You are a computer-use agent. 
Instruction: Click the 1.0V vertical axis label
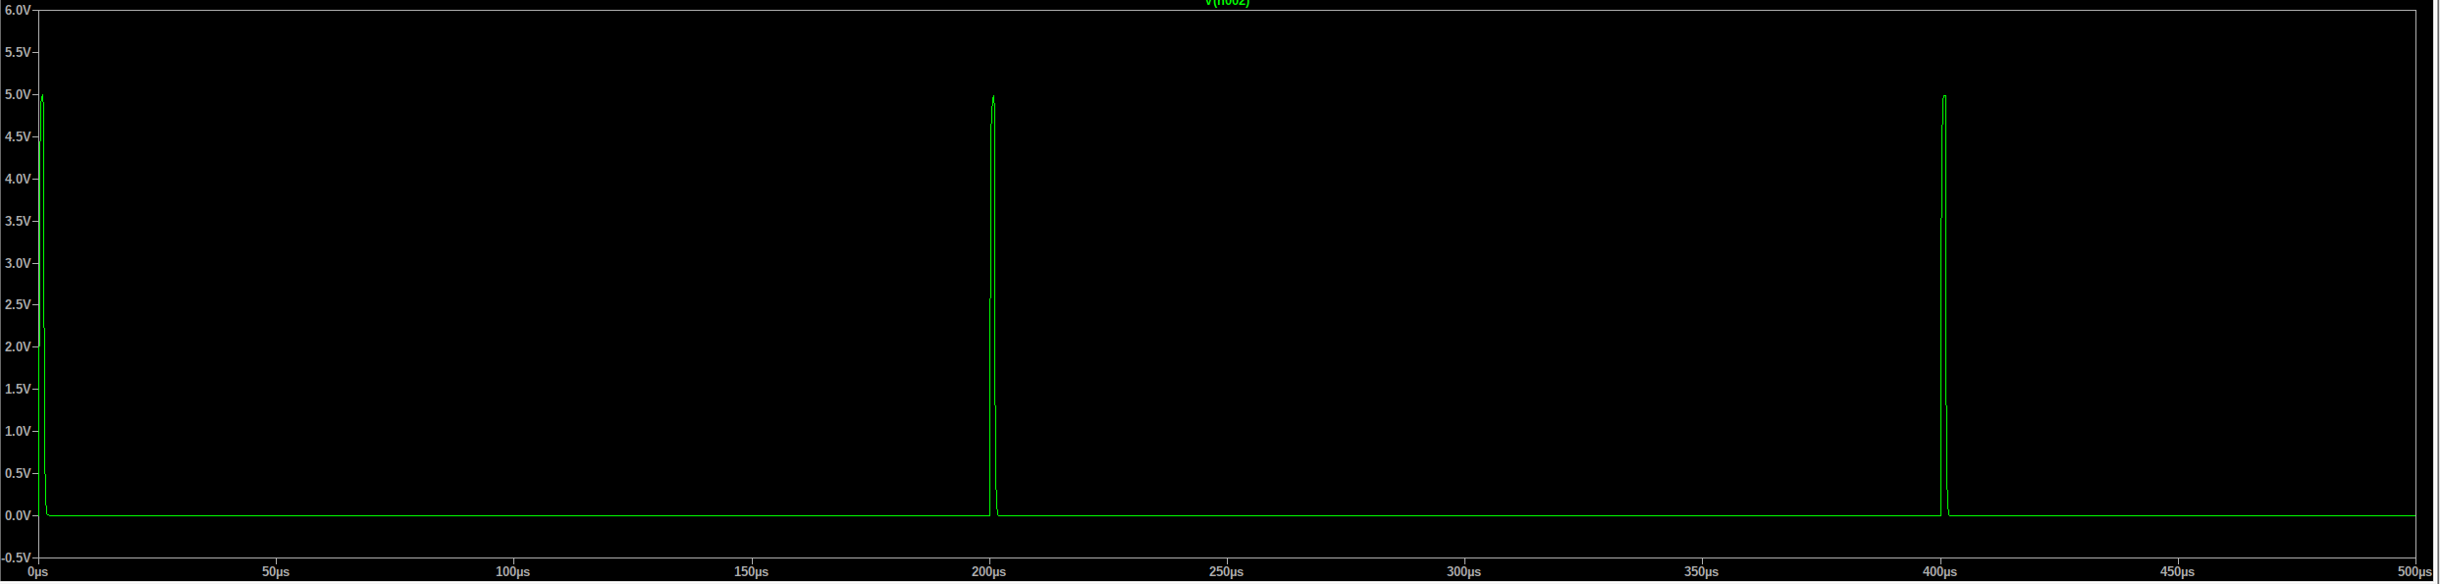tap(18, 431)
